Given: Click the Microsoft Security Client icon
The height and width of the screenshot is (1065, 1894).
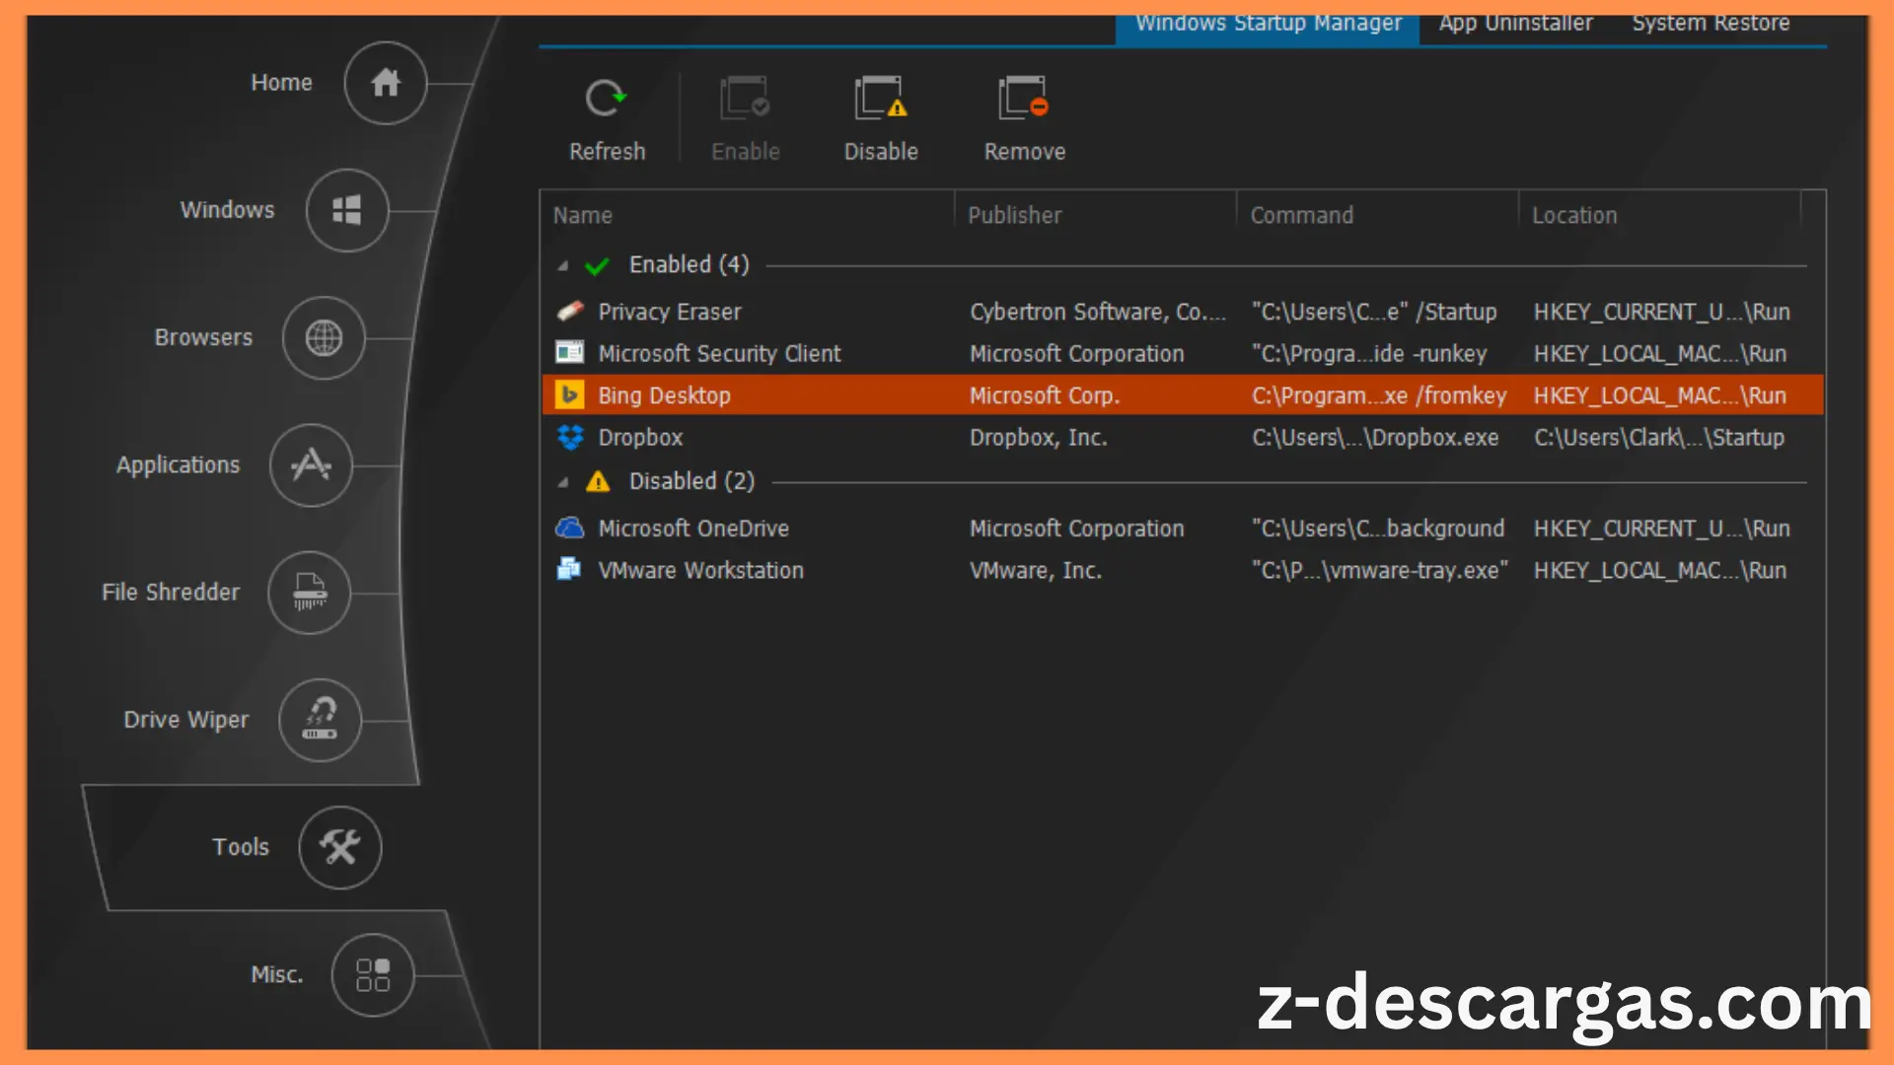Looking at the screenshot, I should click(570, 353).
